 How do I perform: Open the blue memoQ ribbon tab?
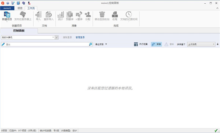(x=7, y=8)
